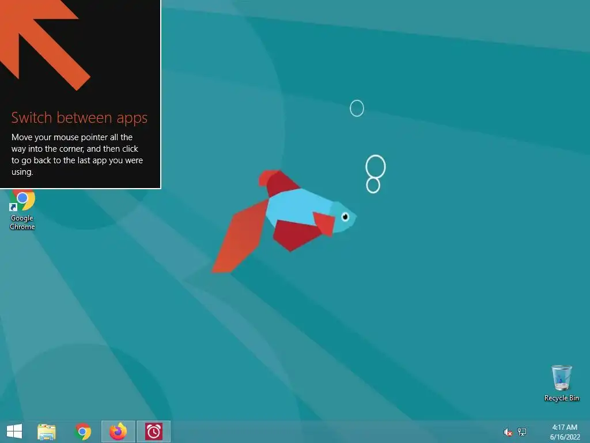Open the network status tray icon
Screen dimensions: 590x443
522,431
